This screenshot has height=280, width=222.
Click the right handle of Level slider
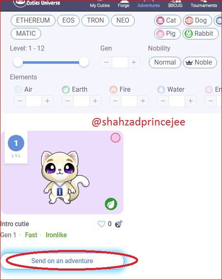[x=84, y=62]
